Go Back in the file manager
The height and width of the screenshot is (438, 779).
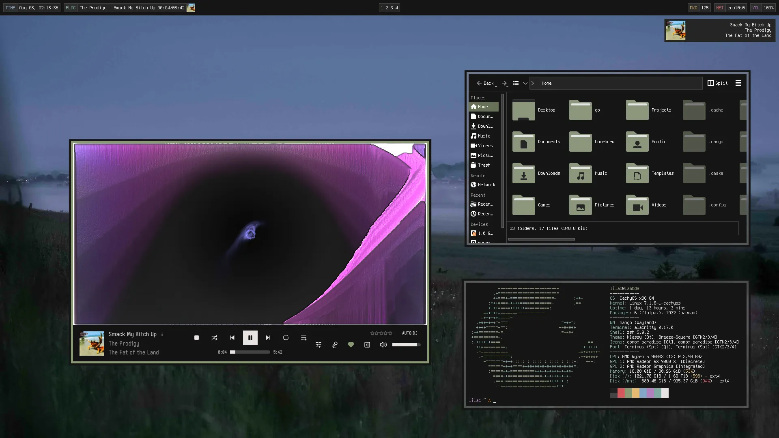click(x=485, y=83)
